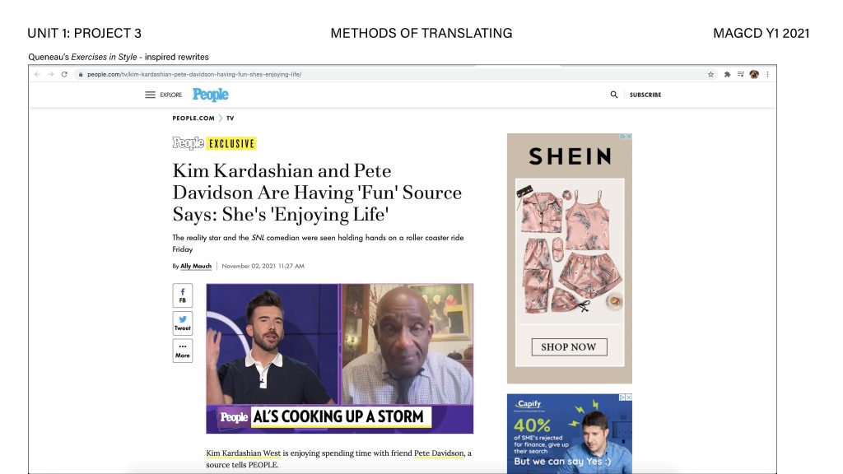Image resolution: width=843 pixels, height=474 pixels.
Task: Click SHOP NOW in Shein ad
Action: [x=570, y=347]
